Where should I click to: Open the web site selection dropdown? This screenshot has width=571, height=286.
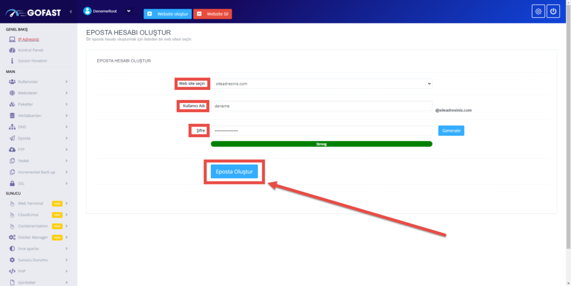pos(322,84)
